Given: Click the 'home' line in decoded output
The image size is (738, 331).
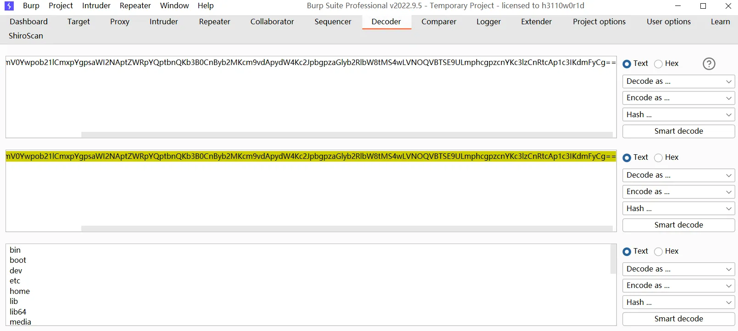Looking at the screenshot, I should click(20, 291).
